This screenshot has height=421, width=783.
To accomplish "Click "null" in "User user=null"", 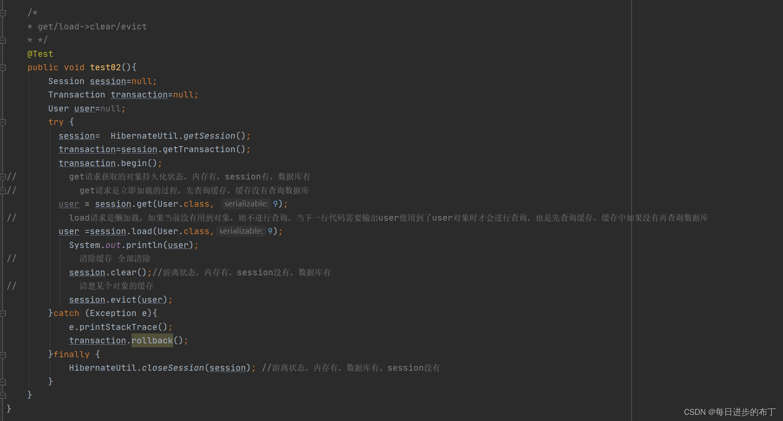I will pos(111,108).
